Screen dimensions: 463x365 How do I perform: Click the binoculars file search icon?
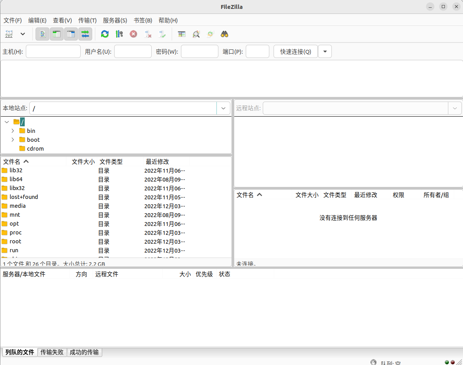(225, 34)
